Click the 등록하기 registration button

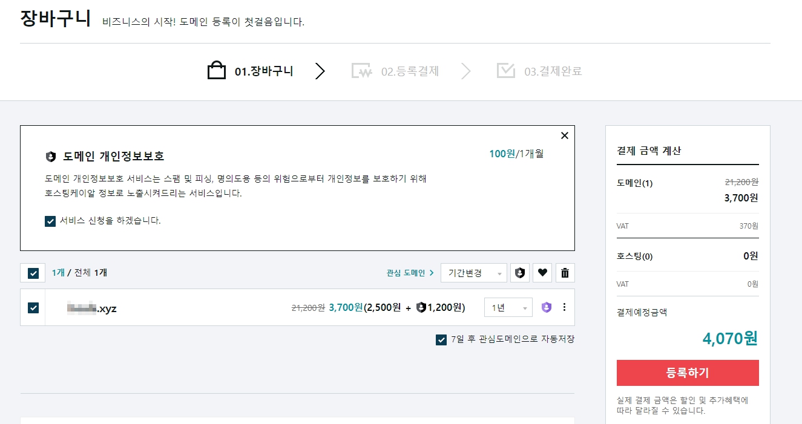tap(687, 373)
